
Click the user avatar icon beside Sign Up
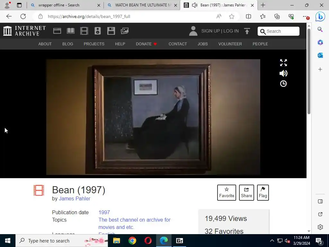point(193,31)
